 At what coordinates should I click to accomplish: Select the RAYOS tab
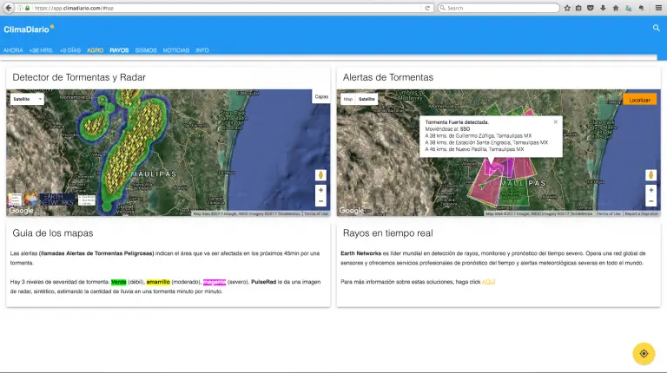119,50
